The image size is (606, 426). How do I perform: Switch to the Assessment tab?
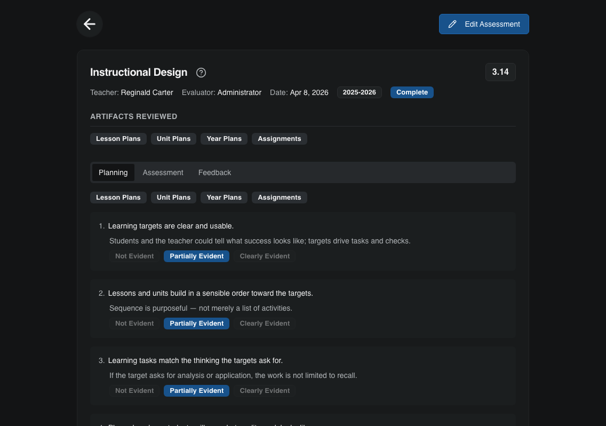pos(163,172)
